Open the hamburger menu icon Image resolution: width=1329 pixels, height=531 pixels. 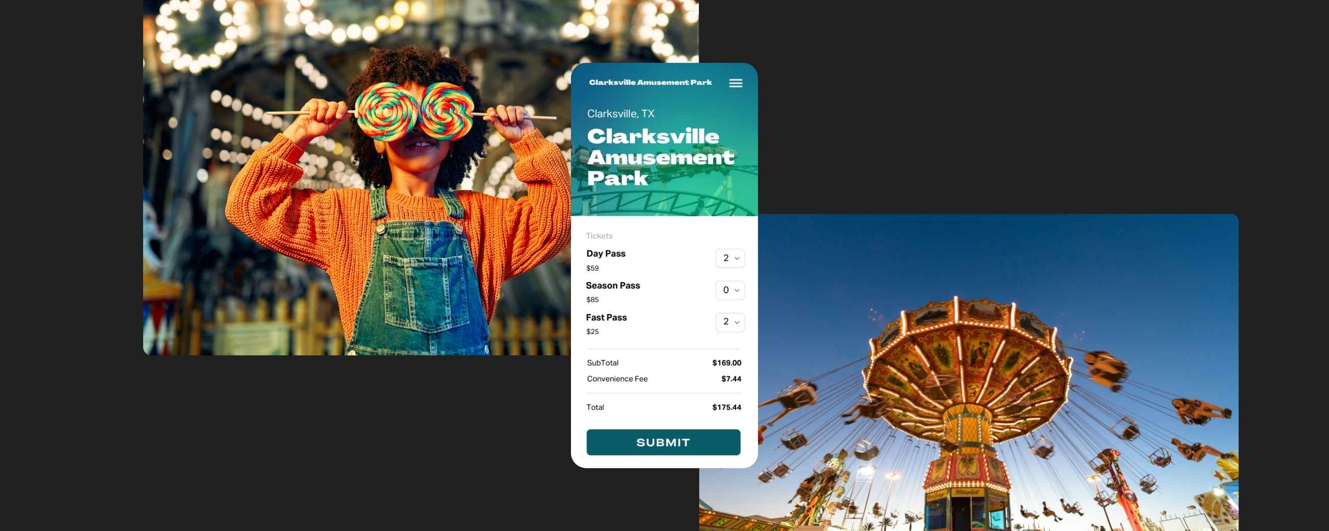[x=736, y=83]
